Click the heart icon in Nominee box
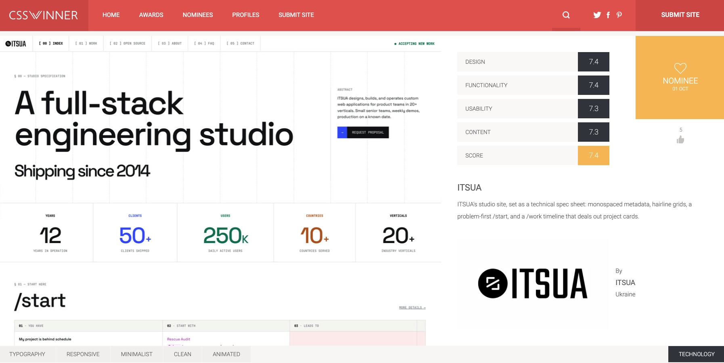Image resolution: width=724 pixels, height=363 pixels. 680,68
